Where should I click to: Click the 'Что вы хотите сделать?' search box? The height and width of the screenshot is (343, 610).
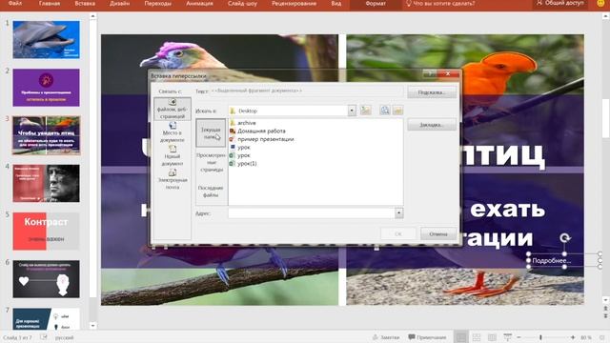pos(439,4)
